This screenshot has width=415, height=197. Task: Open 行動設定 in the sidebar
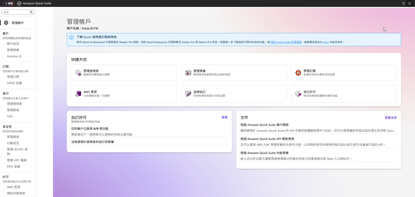coord(13,143)
